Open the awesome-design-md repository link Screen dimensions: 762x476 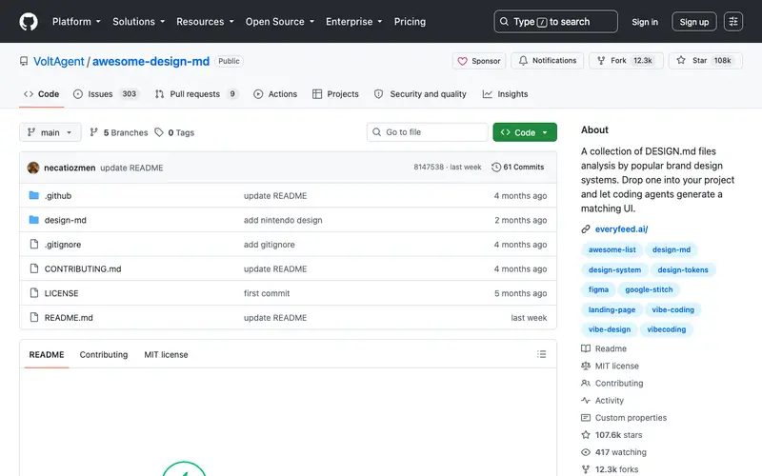click(150, 62)
